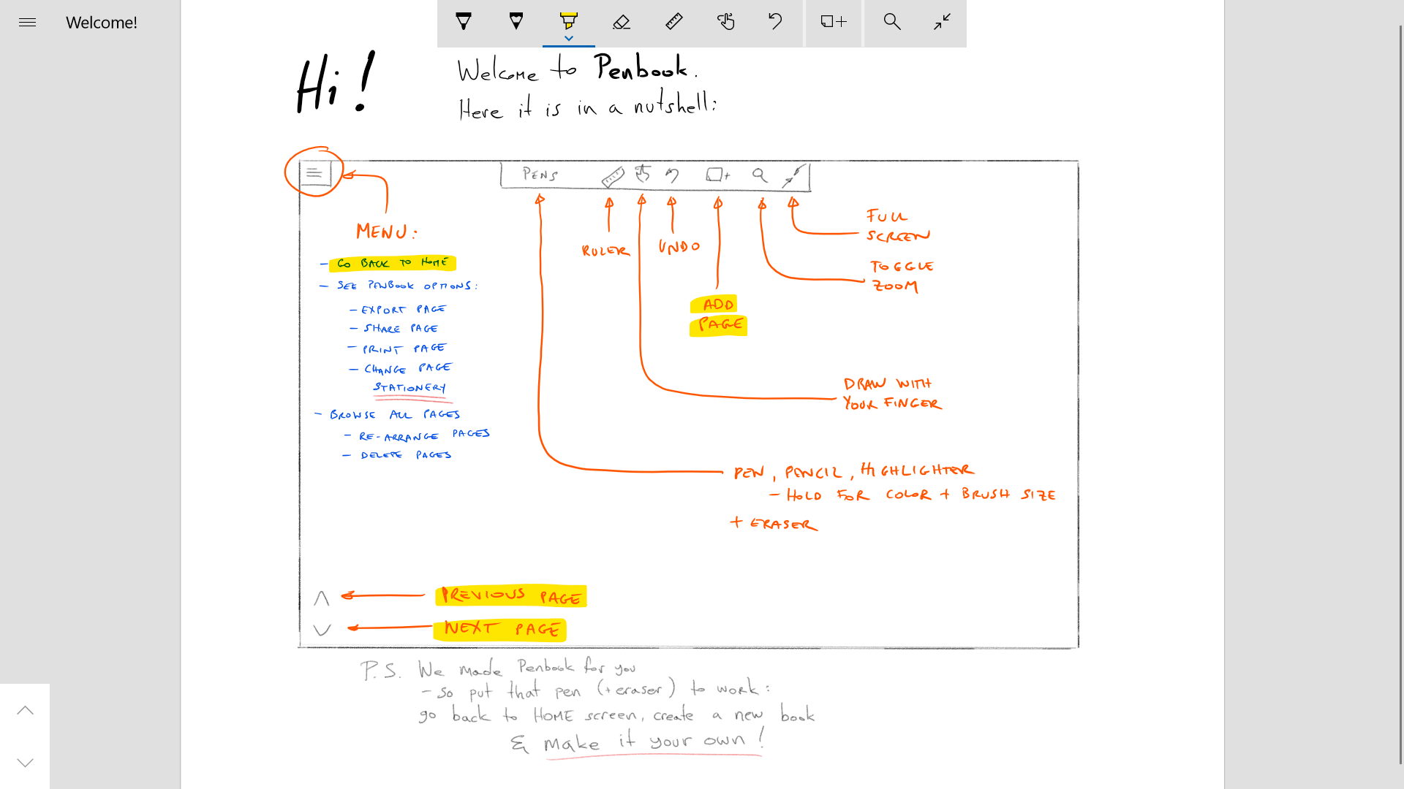Go to next page arrow
Image resolution: width=1404 pixels, height=789 pixels.
point(26,763)
